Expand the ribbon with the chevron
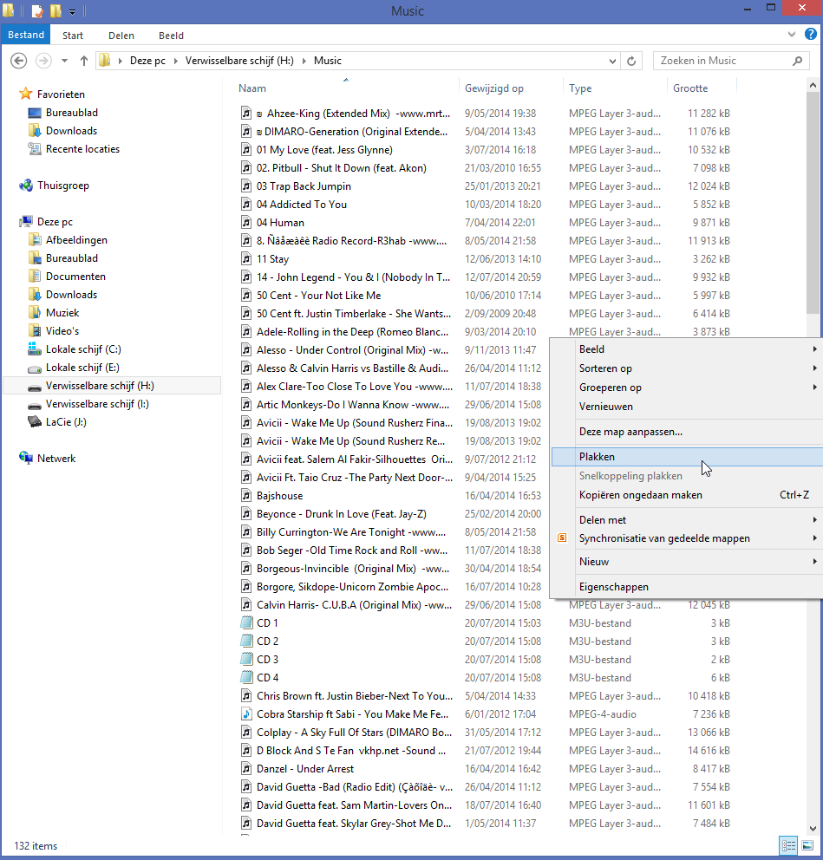This screenshot has width=823, height=860. click(791, 34)
